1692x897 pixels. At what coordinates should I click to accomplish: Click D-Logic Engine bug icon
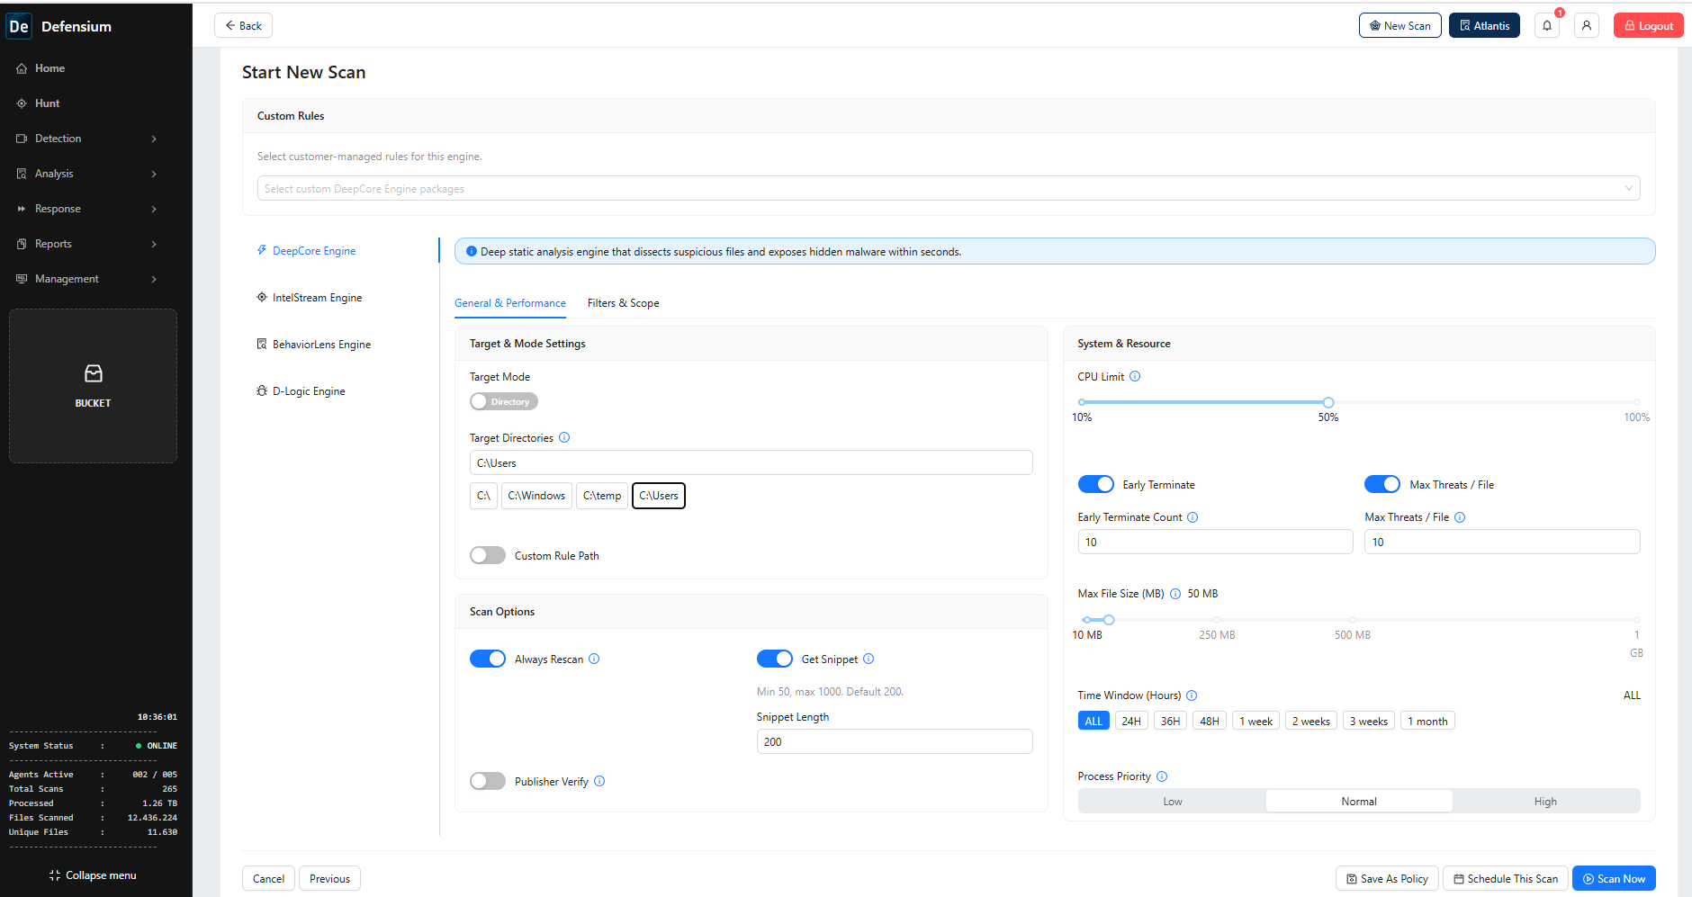point(262,390)
